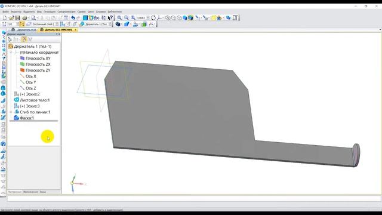Close the Деталь БЕЗ ИМЕНИ1 tab

[76, 30]
